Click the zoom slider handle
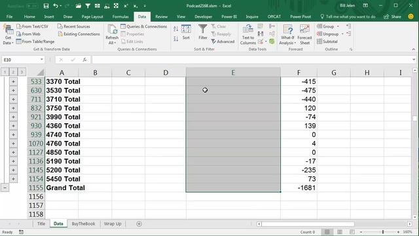Screen dimensions: 419x236 [x=383, y=231]
